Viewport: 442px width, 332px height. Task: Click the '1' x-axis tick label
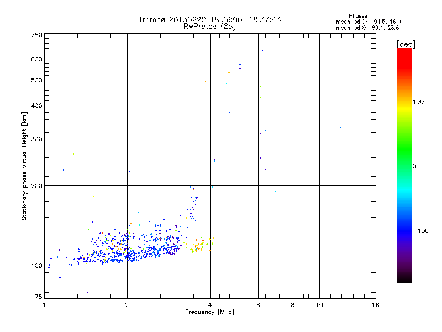pos(44,305)
